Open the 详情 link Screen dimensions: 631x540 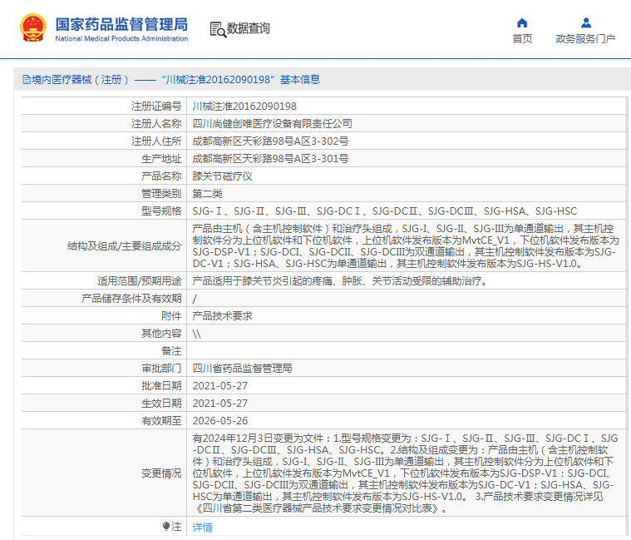[x=202, y=528]
